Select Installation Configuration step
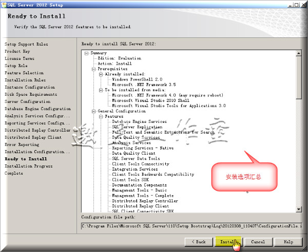Image resolution: width=308 pixels, height=252 pixels. coord(37,152)
